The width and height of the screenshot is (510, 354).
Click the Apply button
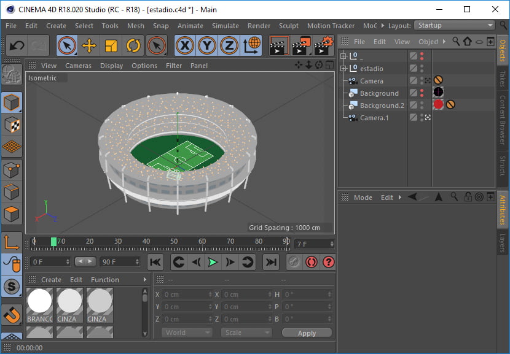click(307, 333)
